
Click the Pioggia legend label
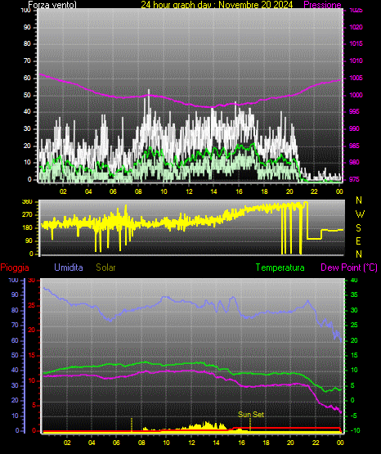pyautogui.click(x=15, y=267)
